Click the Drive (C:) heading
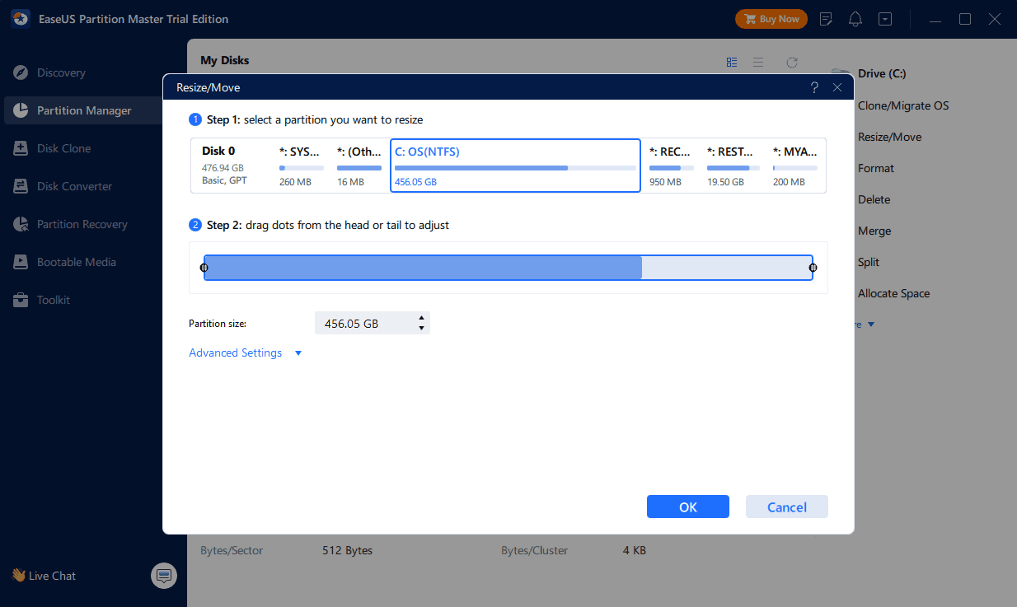The height and width of the screenshot is (607, 1017). click(882, 73)
